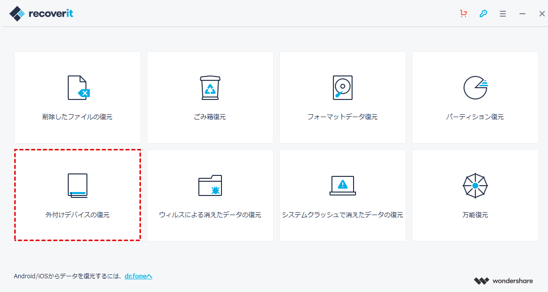548x292 pixels.
Task: Click the recoverit logo
Action: coord(41,14)
